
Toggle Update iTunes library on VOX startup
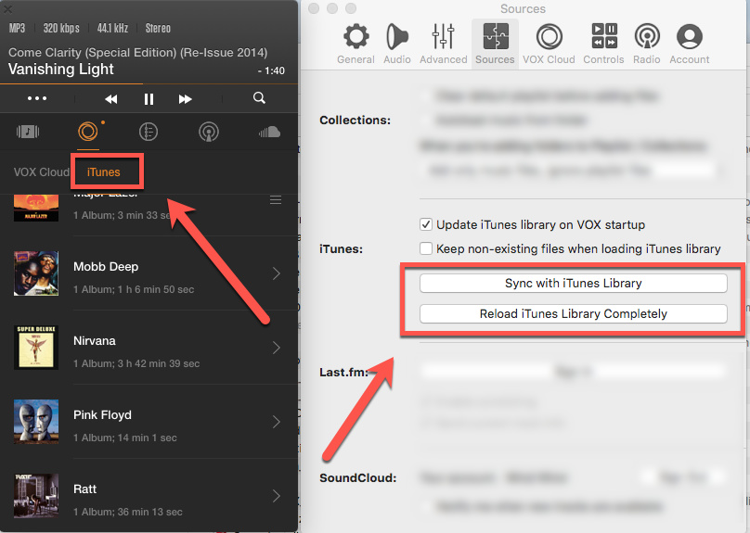click(x=426, y=224)
